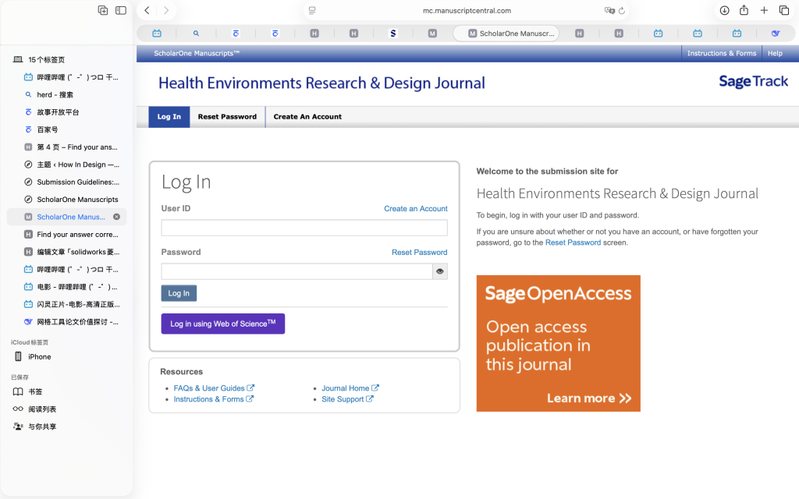799x499 pixels.
Task: Add a new tab with plus icon
Action: (764, 10)
